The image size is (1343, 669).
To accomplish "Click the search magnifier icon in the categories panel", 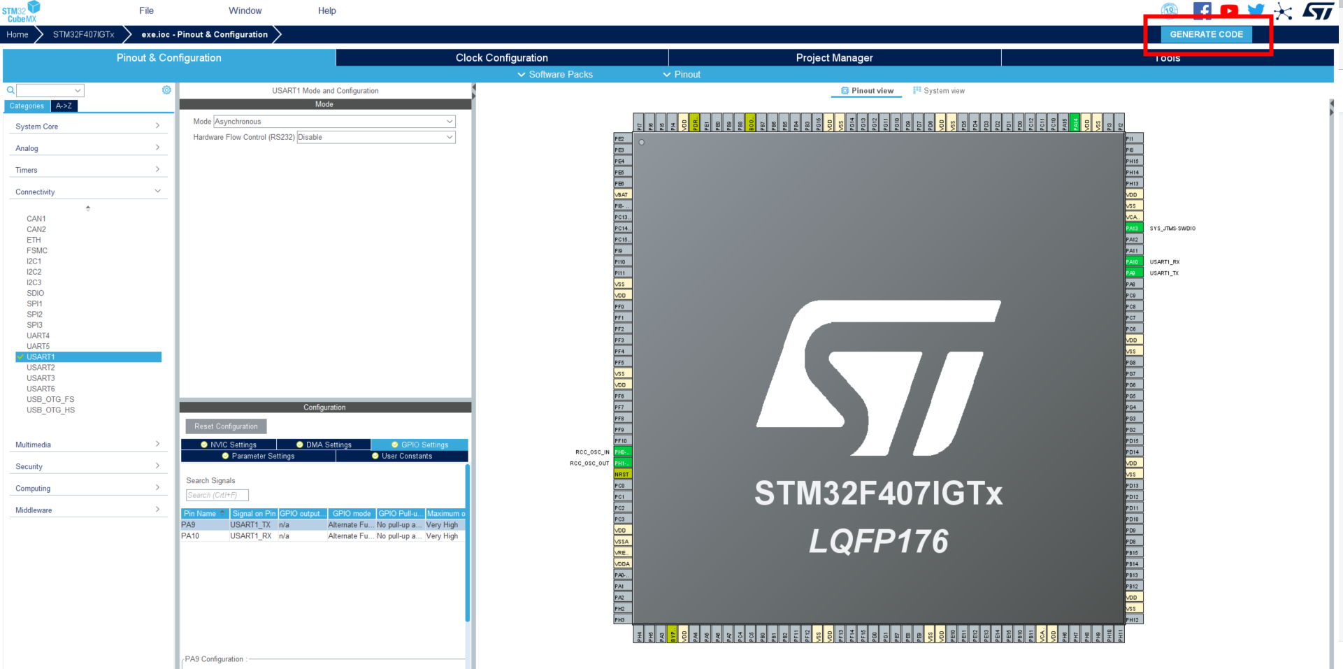I will click(x=10, y=90).
